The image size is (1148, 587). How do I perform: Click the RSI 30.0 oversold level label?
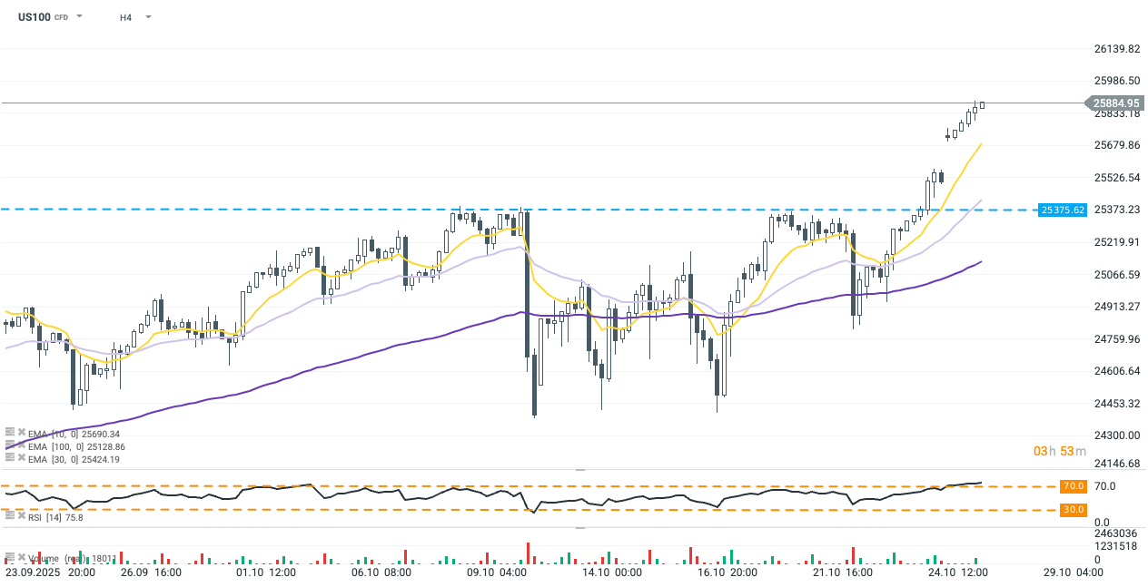tap(1073, 510)
